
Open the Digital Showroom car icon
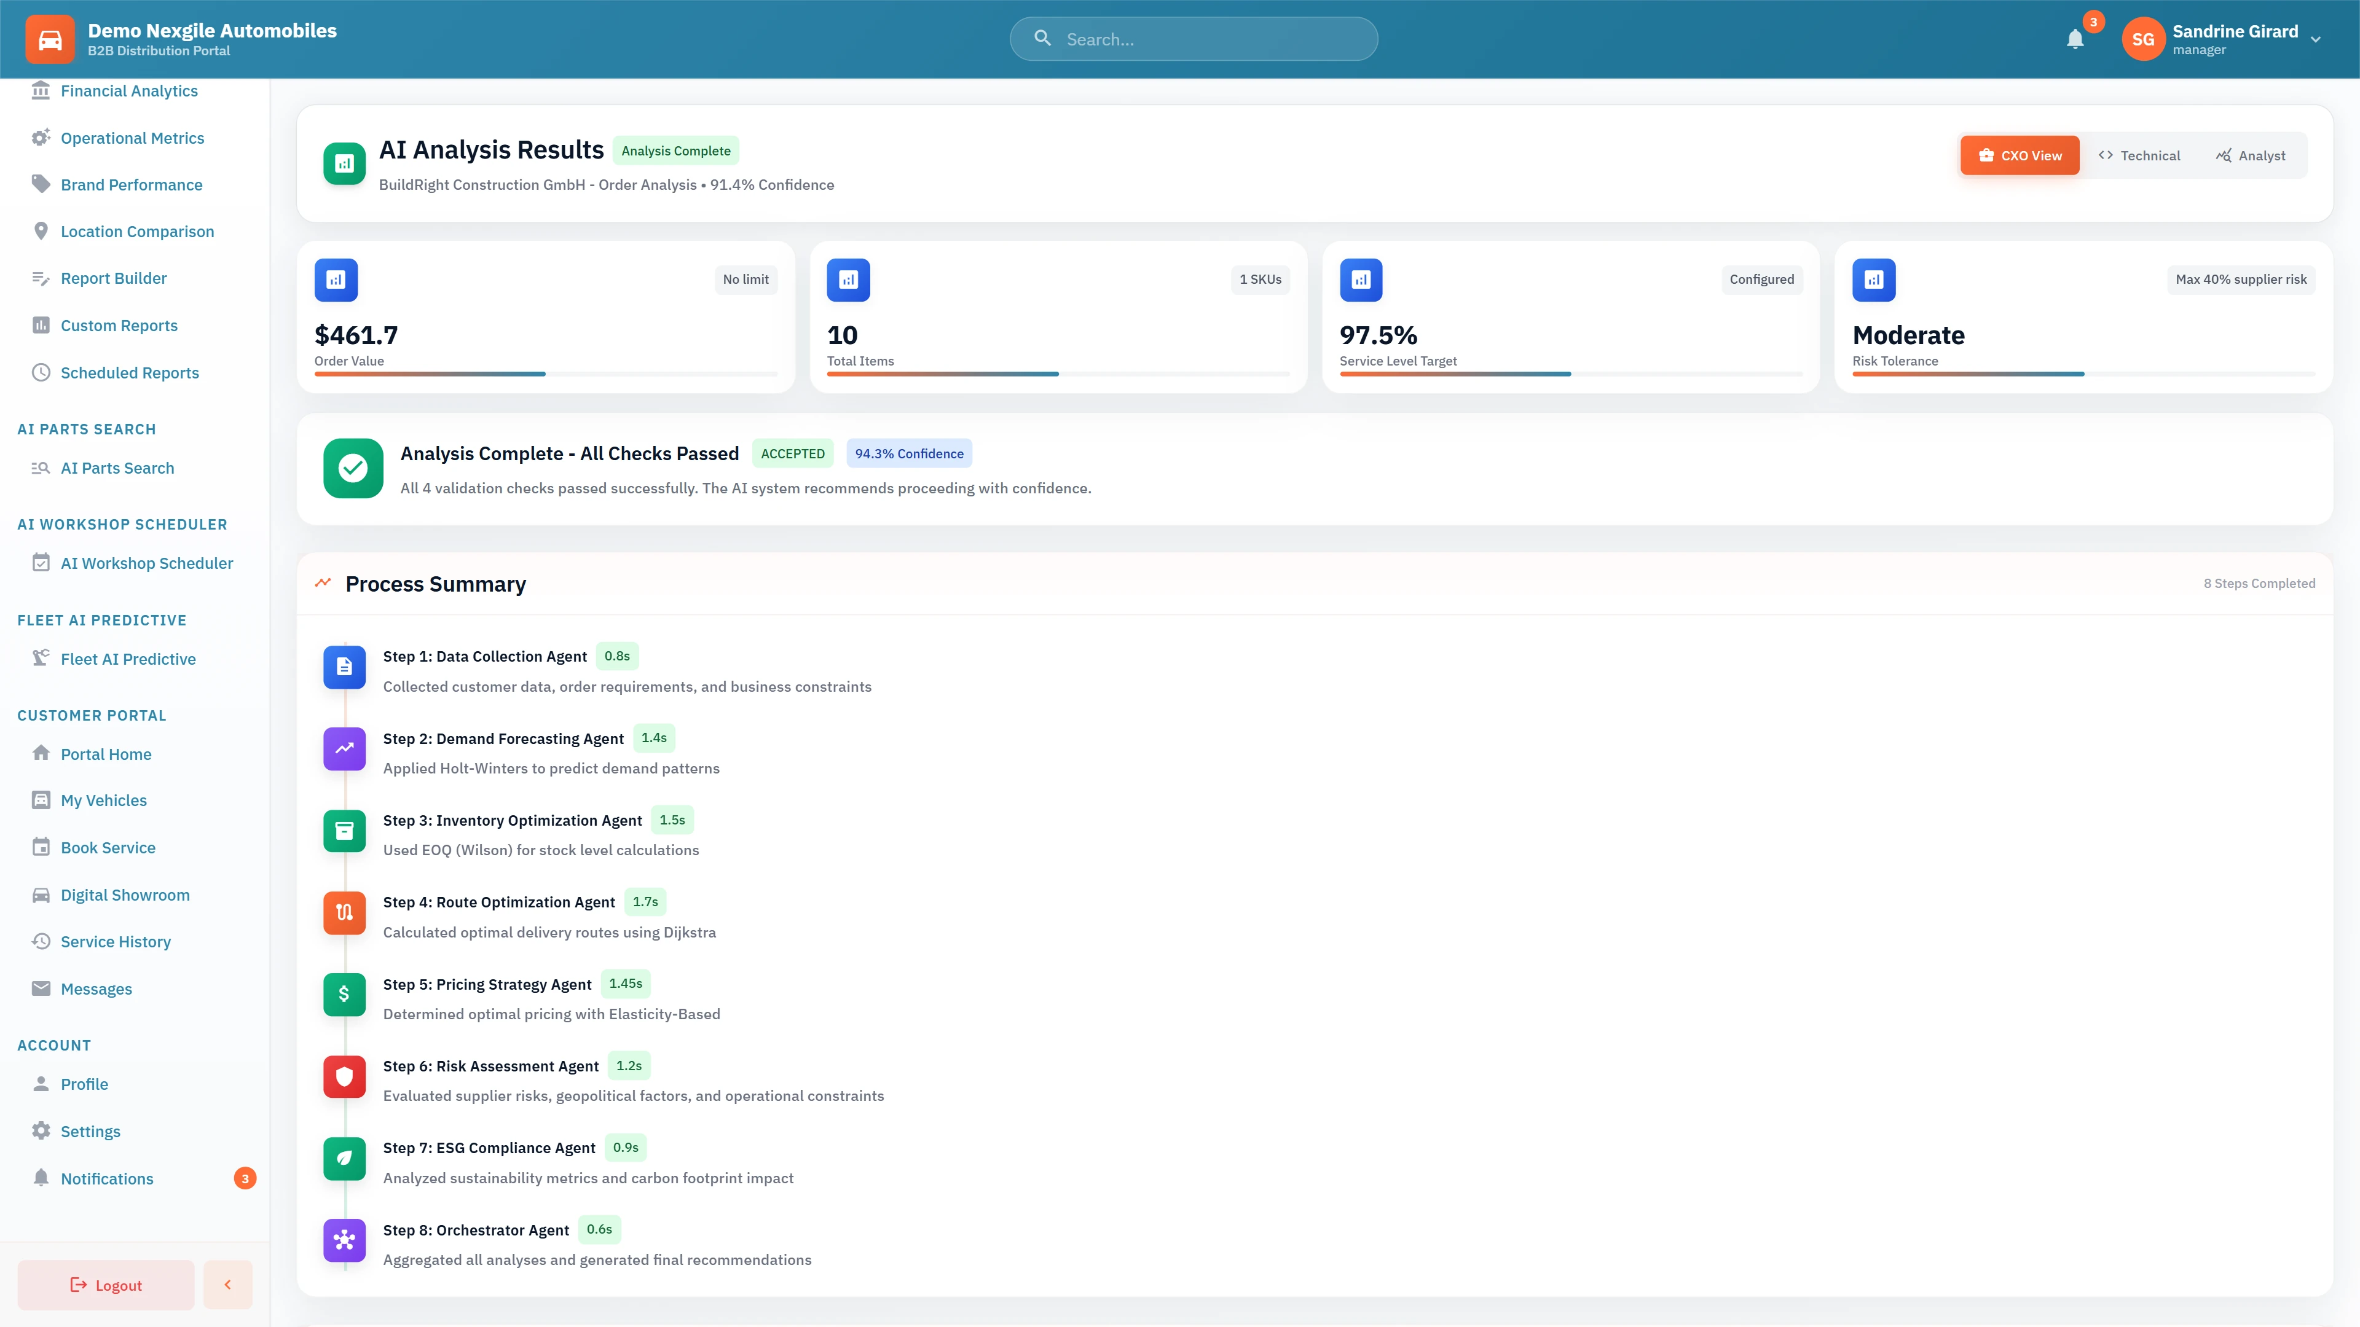pyautogui.click(x=41, y=894)
